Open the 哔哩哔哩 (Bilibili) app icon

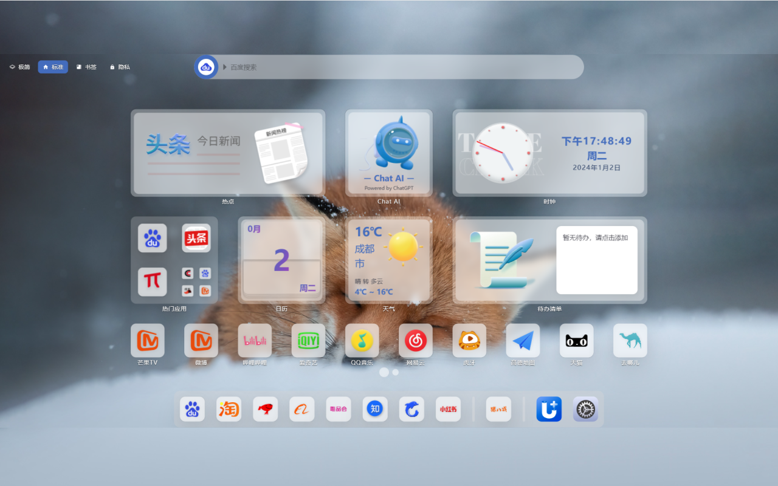coord(255,340)
